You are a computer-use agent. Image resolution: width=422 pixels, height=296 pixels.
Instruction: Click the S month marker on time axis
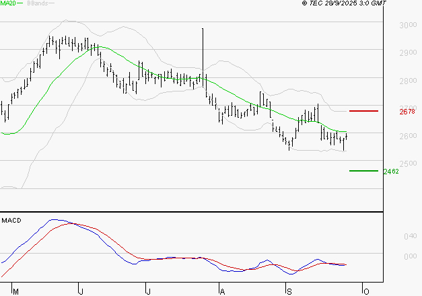[289, 291]
